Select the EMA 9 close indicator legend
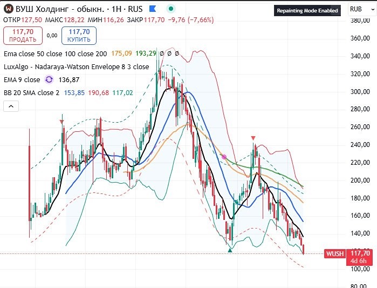This screenshot has width=377, height=288. tap(22, 80)
